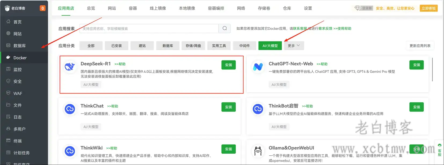Image resolution: width=444 pixels, height=165 pixels.
Task: Click the terminal icon beside 终端
Action: (8, 141)
